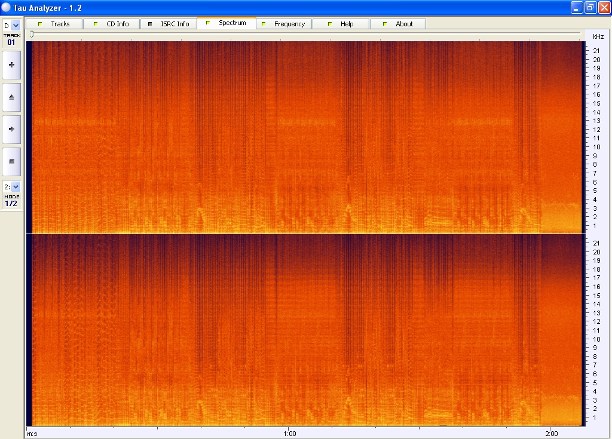Click the Tau Analyzer title bar icon
612x439 pixels.
pyautogui.click(x=7, y=7)
